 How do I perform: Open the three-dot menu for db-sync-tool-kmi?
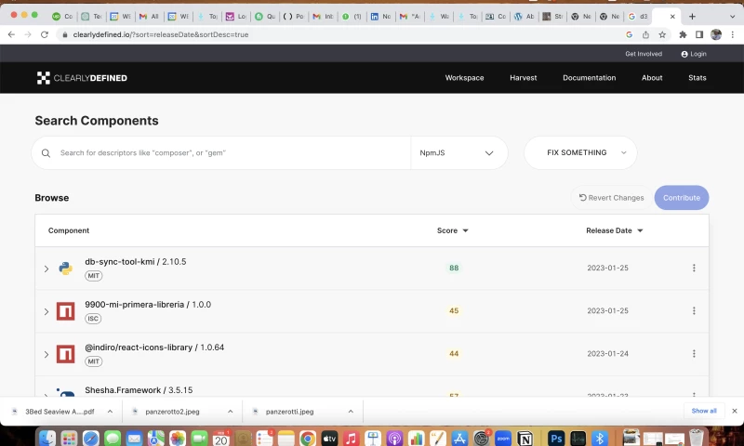pos(694,269)
